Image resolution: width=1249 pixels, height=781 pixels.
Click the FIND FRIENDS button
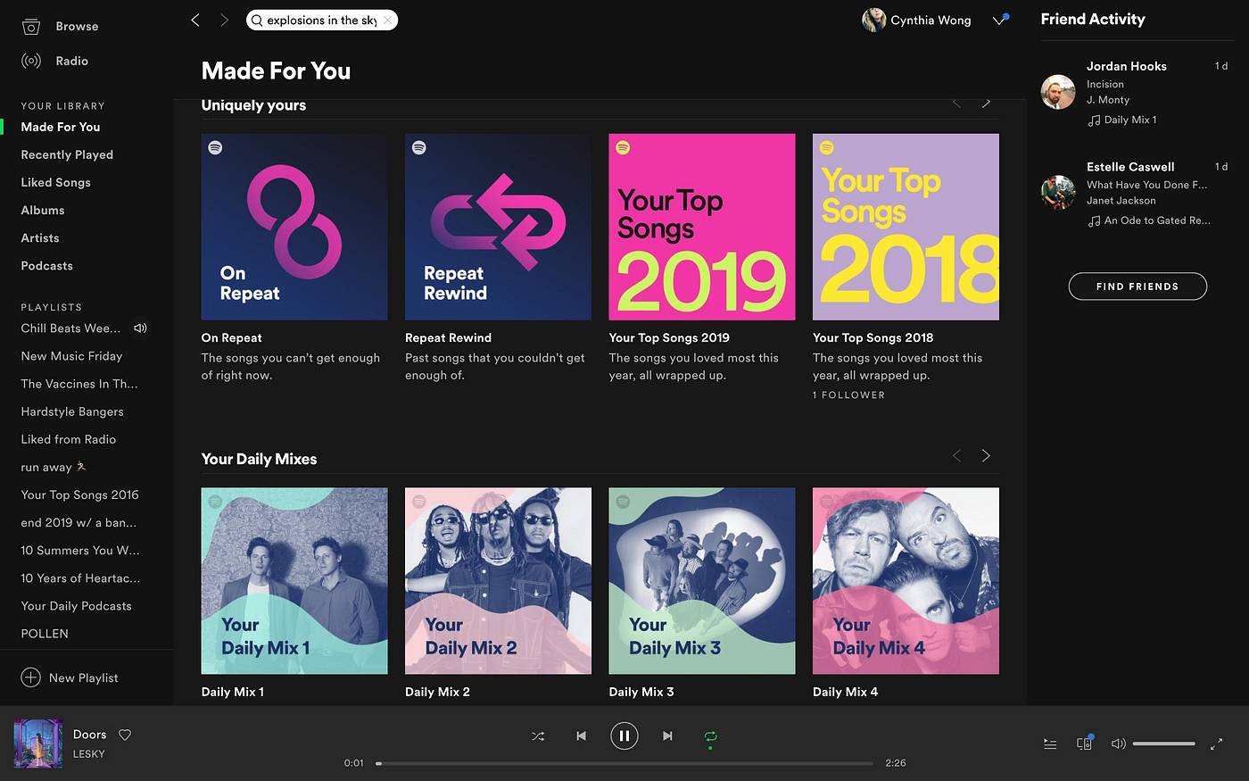coord(1137,287)
